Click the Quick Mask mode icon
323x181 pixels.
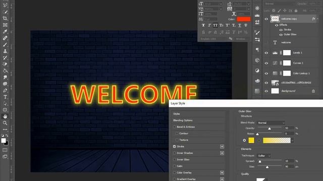click(x=5, y=150)
